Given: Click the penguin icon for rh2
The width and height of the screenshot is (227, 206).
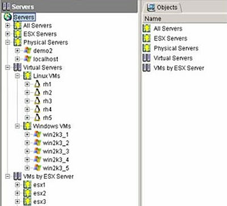Looking at the screenshot, I should [x=37, y=93].
